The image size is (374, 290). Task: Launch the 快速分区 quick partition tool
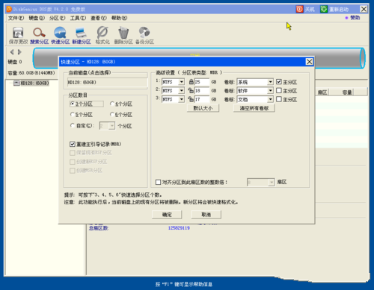click(60, 33)
